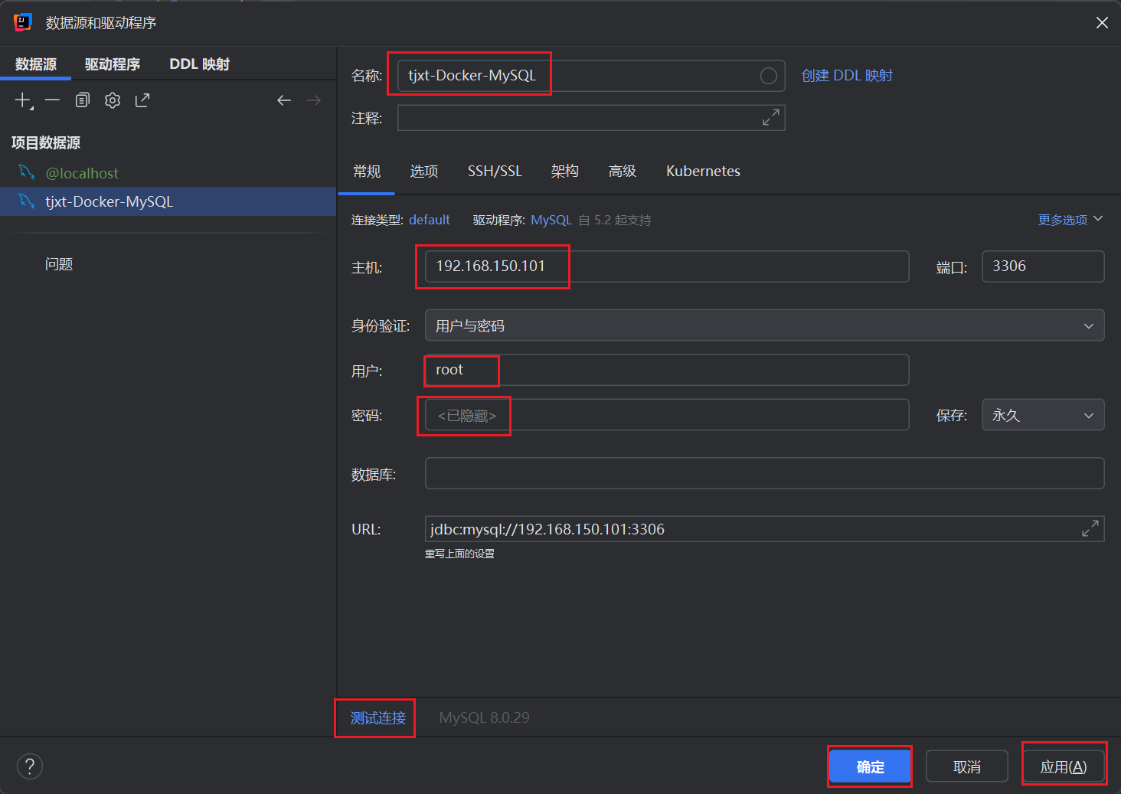
Task: Click the MySQL driver link
Action: coord(551,220)
